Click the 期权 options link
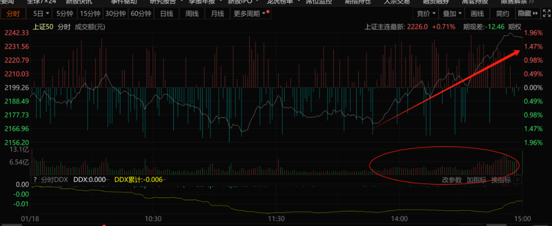 click(515, 27)
